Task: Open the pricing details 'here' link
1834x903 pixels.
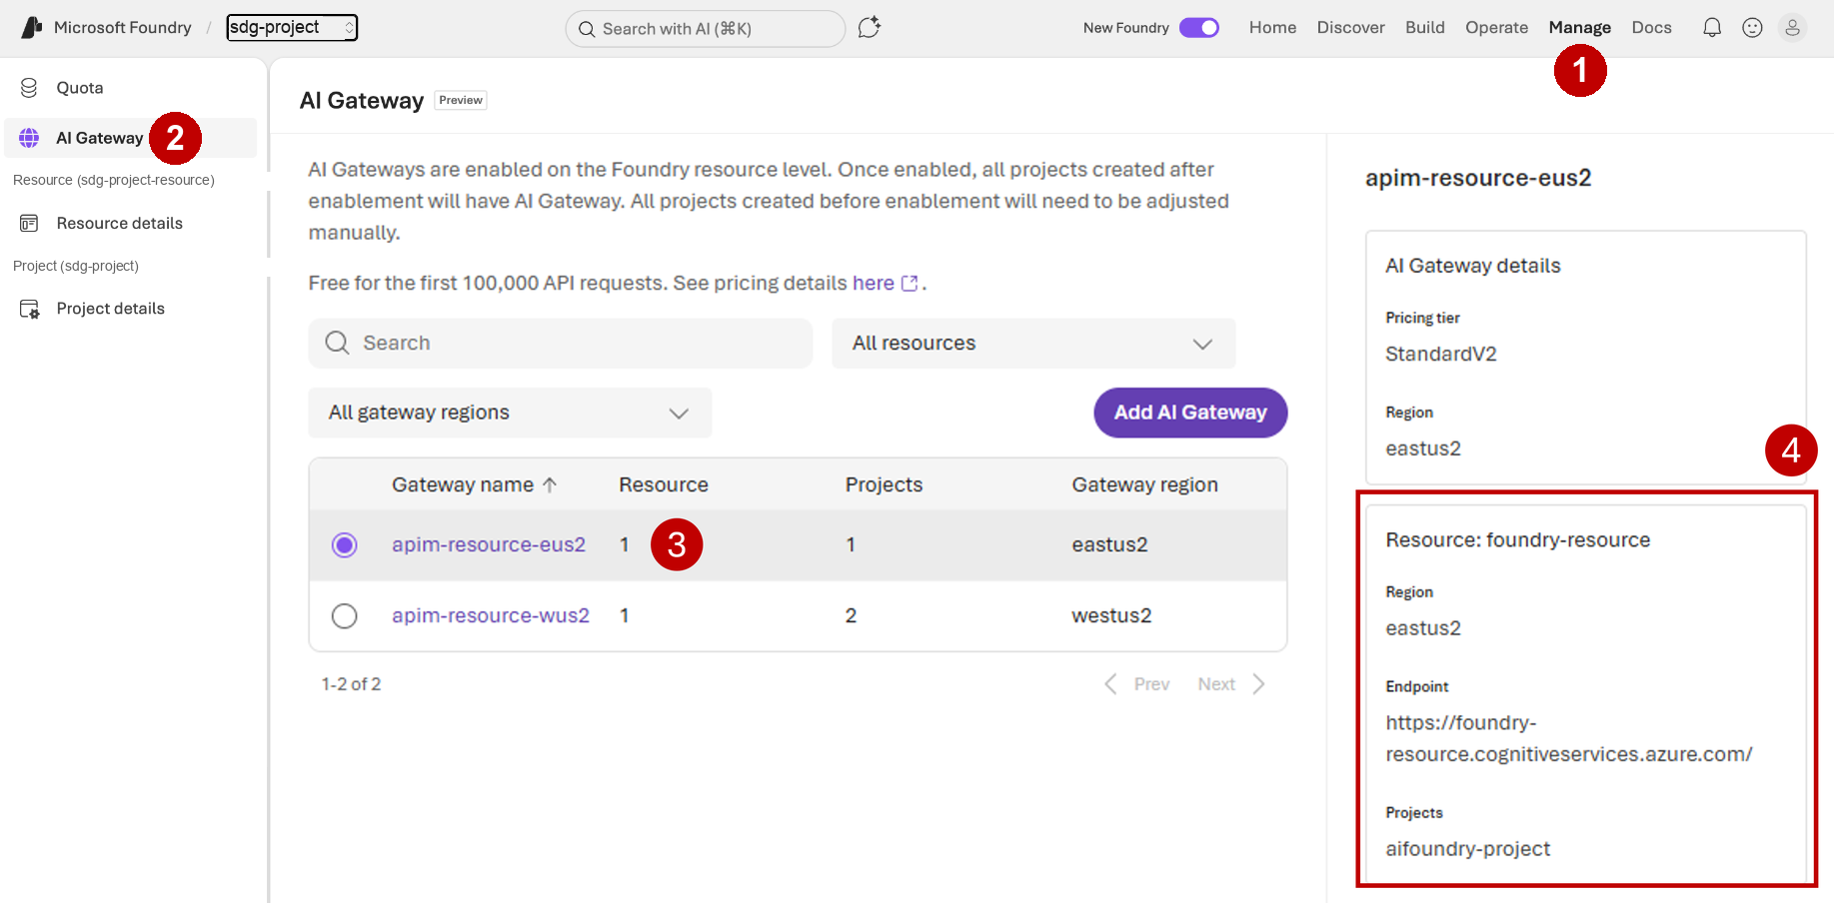Action: pyautogui.click(x=874, y=284)
